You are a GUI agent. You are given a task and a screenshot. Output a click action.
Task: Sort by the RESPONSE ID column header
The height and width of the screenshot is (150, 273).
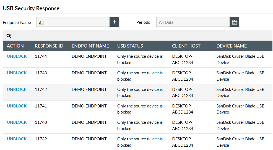click(x=49, y=46)
